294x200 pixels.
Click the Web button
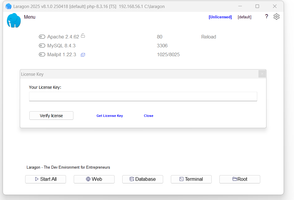click(x=94, y=179)
